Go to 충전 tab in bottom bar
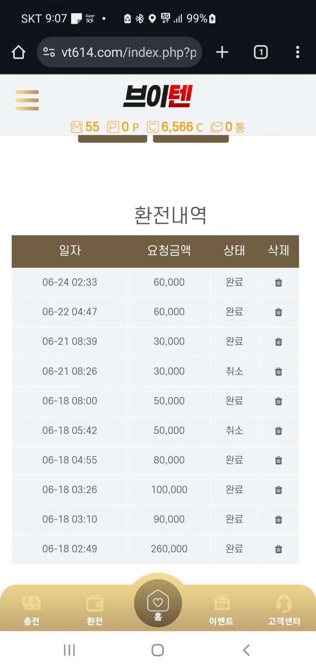Screen dimensions: 316x668 (x=31, y=610)
